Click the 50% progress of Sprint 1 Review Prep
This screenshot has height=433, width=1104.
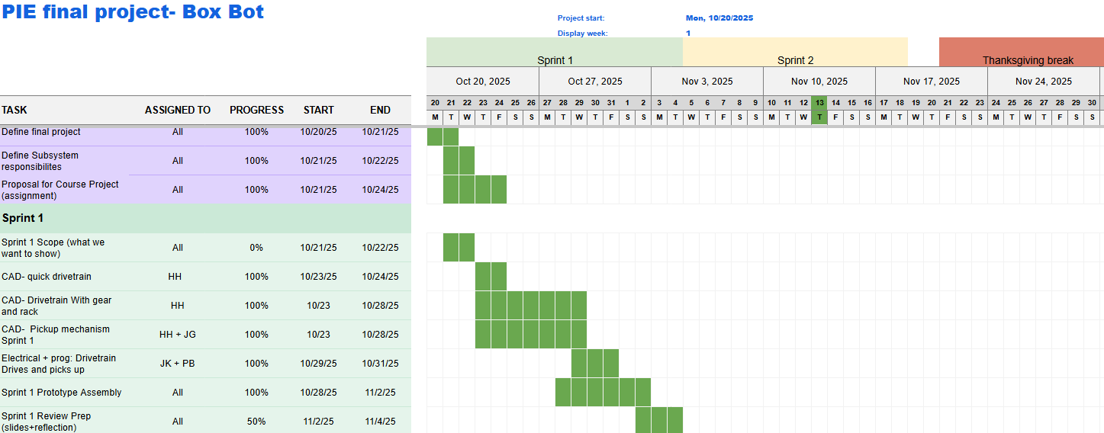pos(256,421)
